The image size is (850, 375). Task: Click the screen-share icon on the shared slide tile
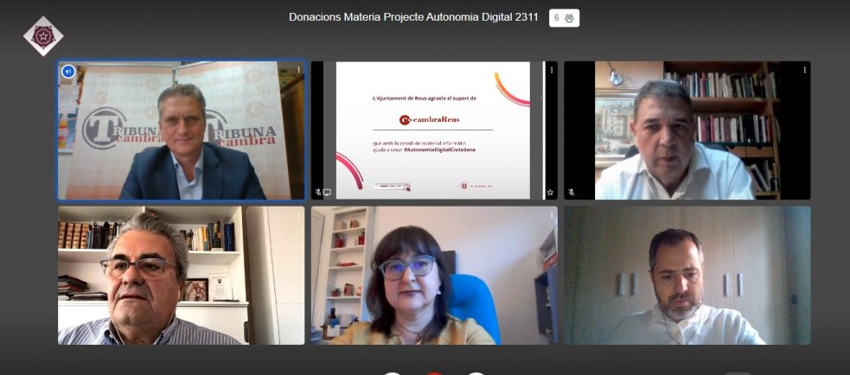327,192
